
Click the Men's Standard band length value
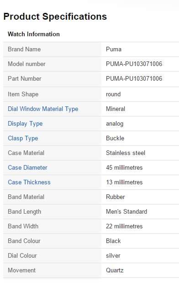(126, 211)
